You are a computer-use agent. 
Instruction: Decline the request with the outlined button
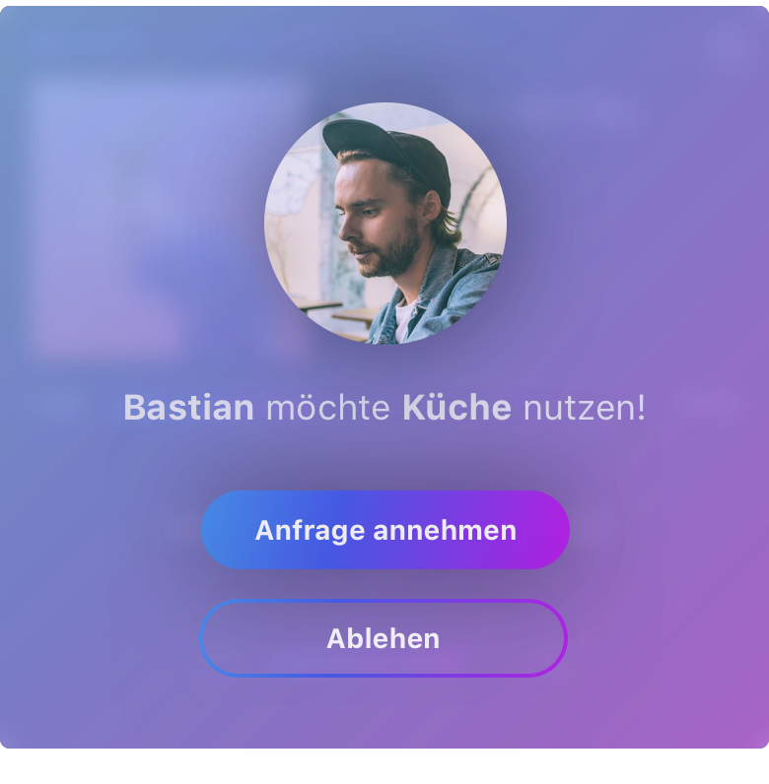384,638
